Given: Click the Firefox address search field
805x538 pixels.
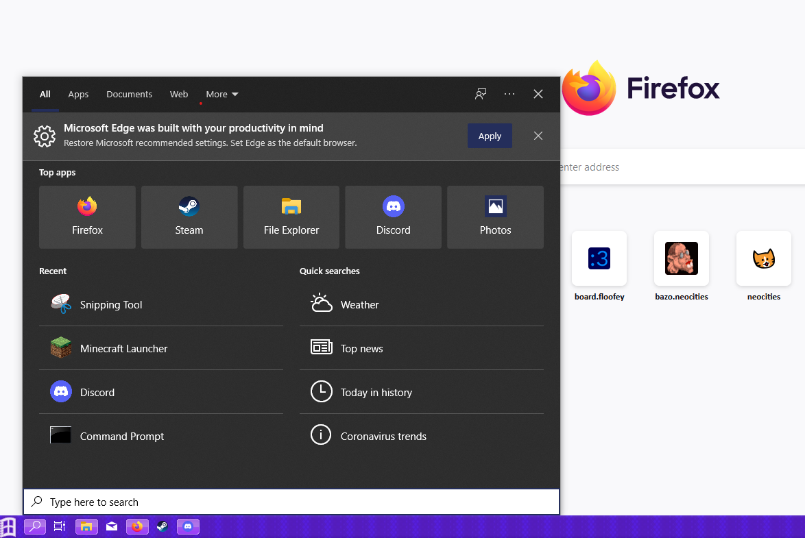Looking at the screenshot, I should (x=683, y=167).
